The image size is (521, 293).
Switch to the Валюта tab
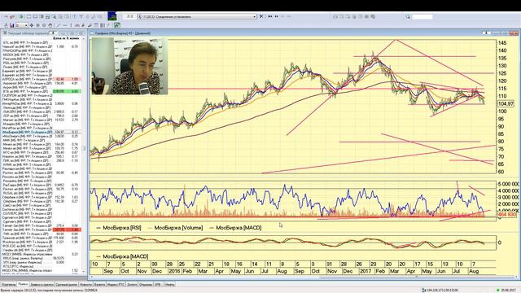click(99, 285)
